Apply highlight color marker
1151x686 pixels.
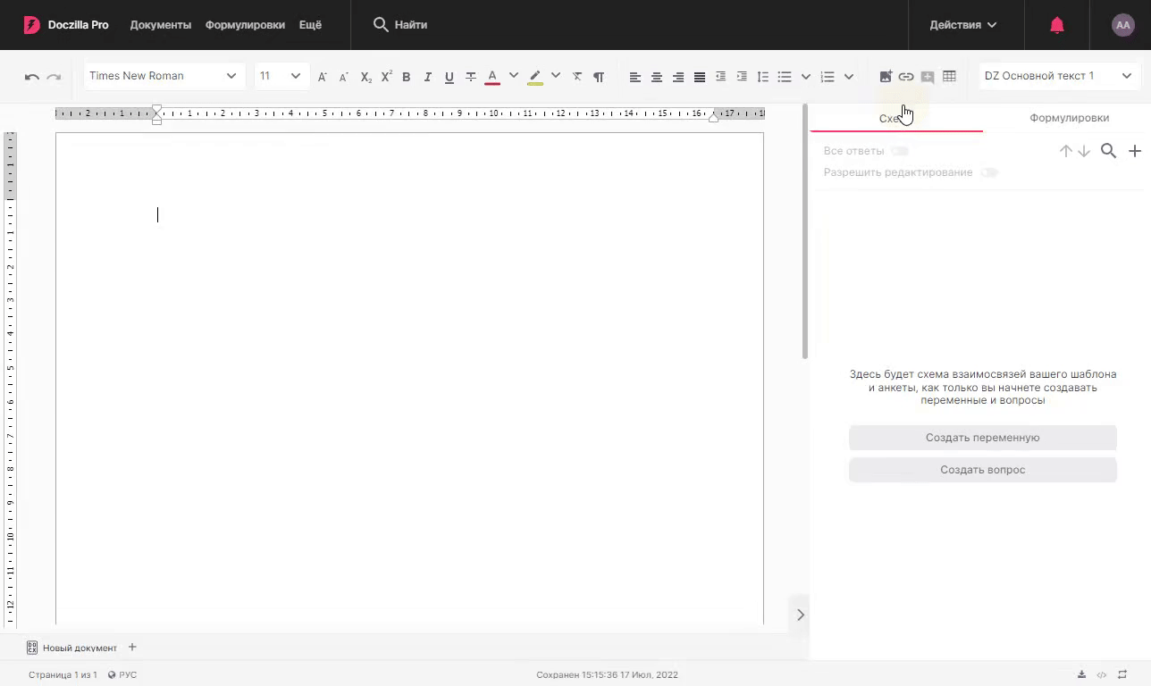[535, 77]
